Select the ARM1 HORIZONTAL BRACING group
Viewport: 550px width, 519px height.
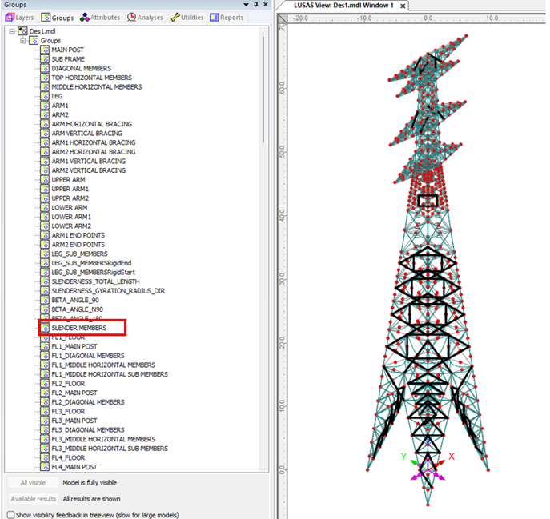pos(93,142)
